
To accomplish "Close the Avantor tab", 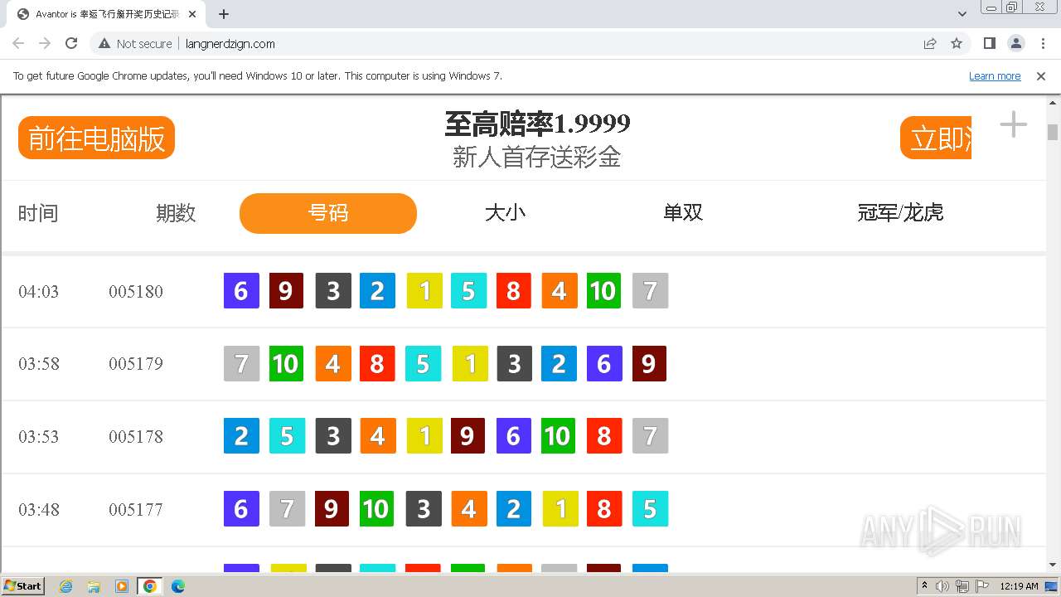I will (192, 14).
